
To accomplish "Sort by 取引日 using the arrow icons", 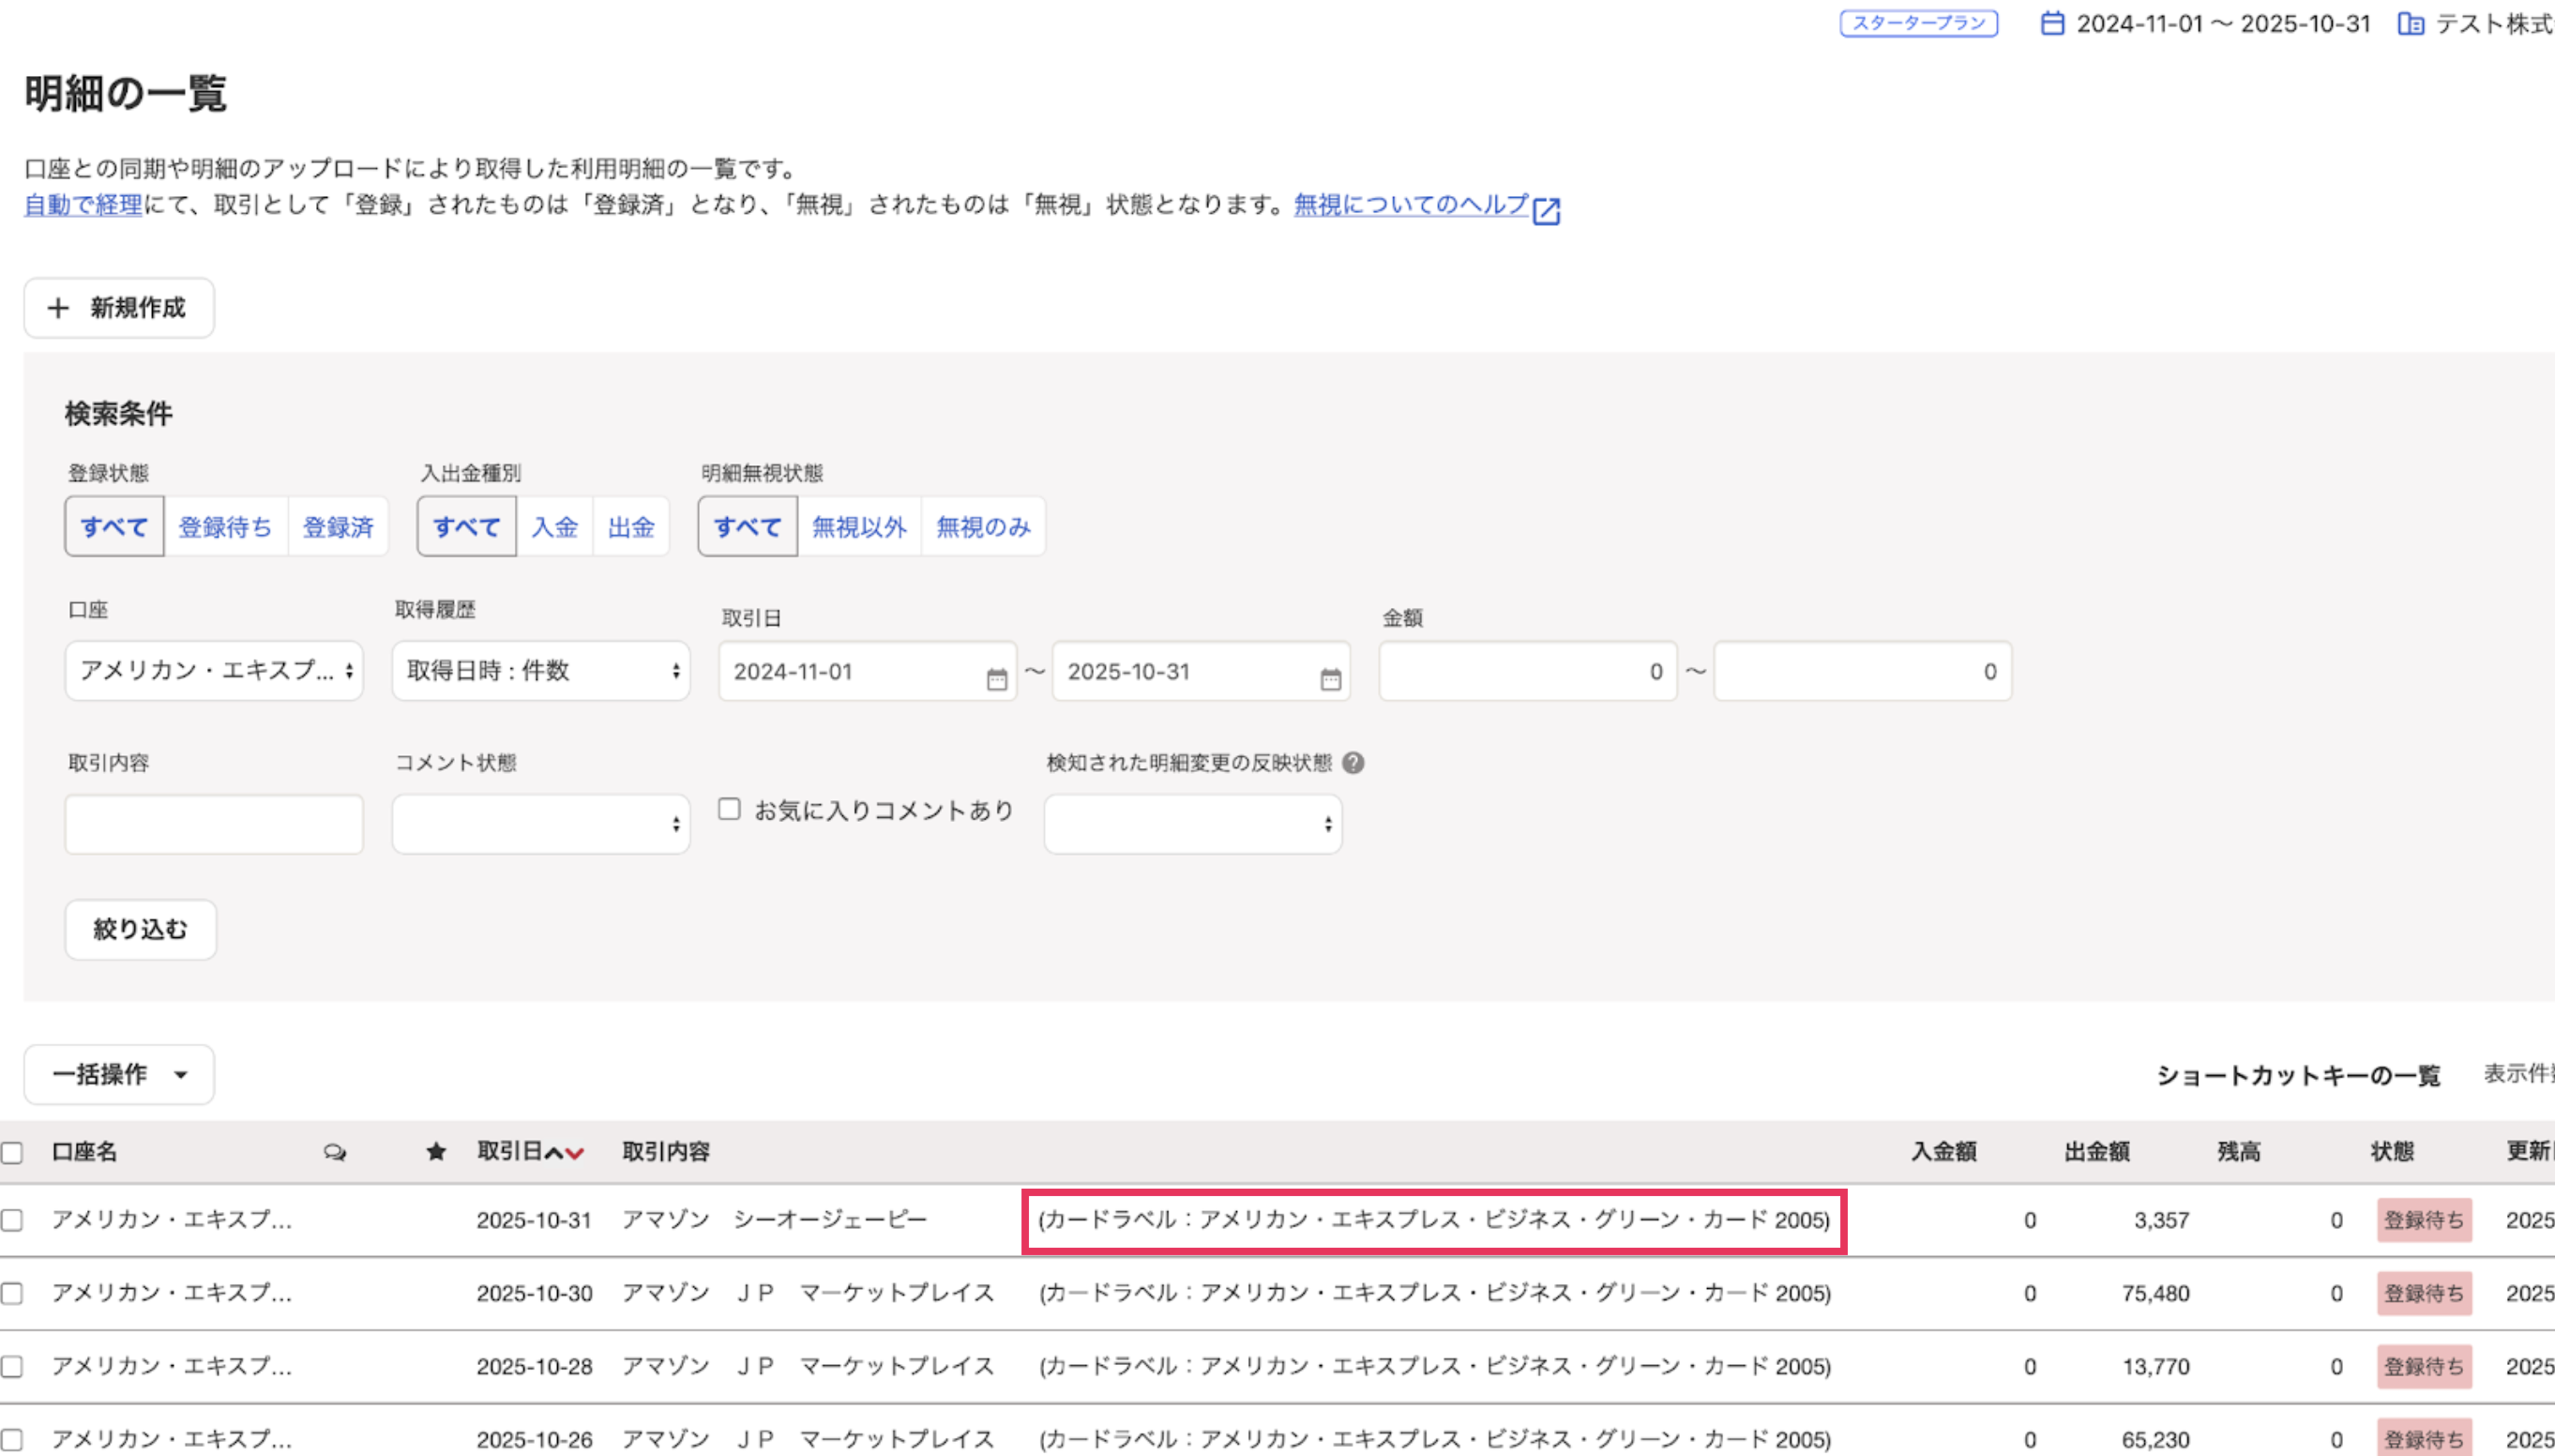I will click(x=565, y=1153).
